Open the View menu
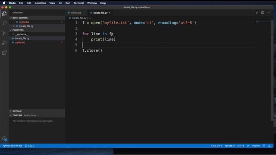This screenshot has width=276, height=155. coord(52,3)
